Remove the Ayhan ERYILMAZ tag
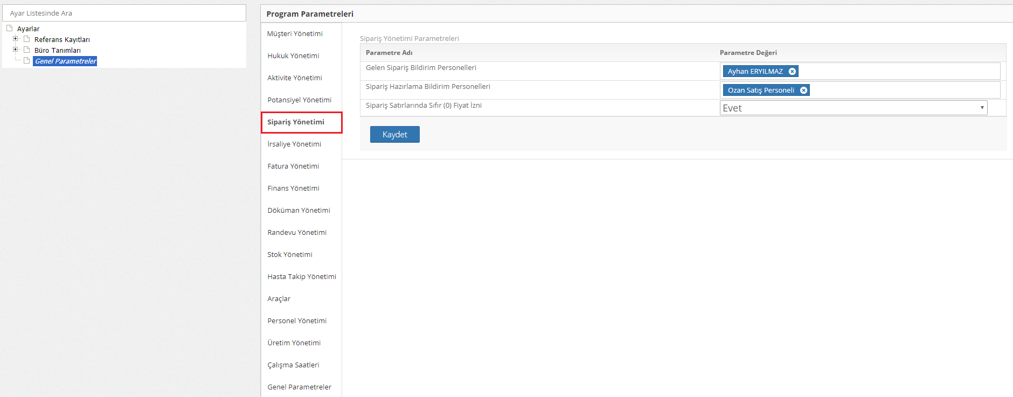Image resolution: width=1013 pixels, height=397 pixels. pyautogui.click(x=792, y=72)
